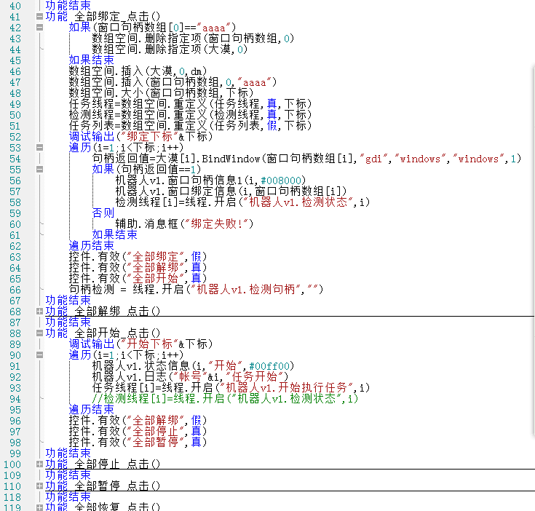Click the "帐号" string in line 92
This screenshot has height=511, width=535.
[191, 377]
